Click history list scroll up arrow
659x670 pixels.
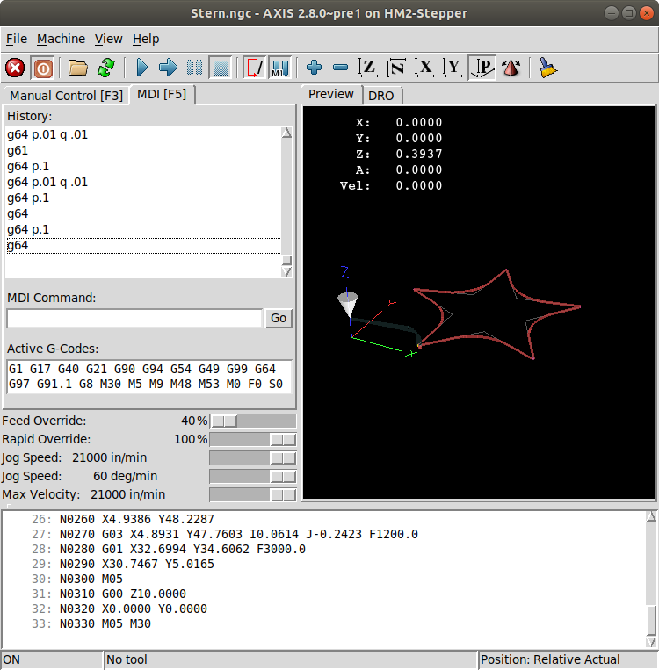pos(287,133)
